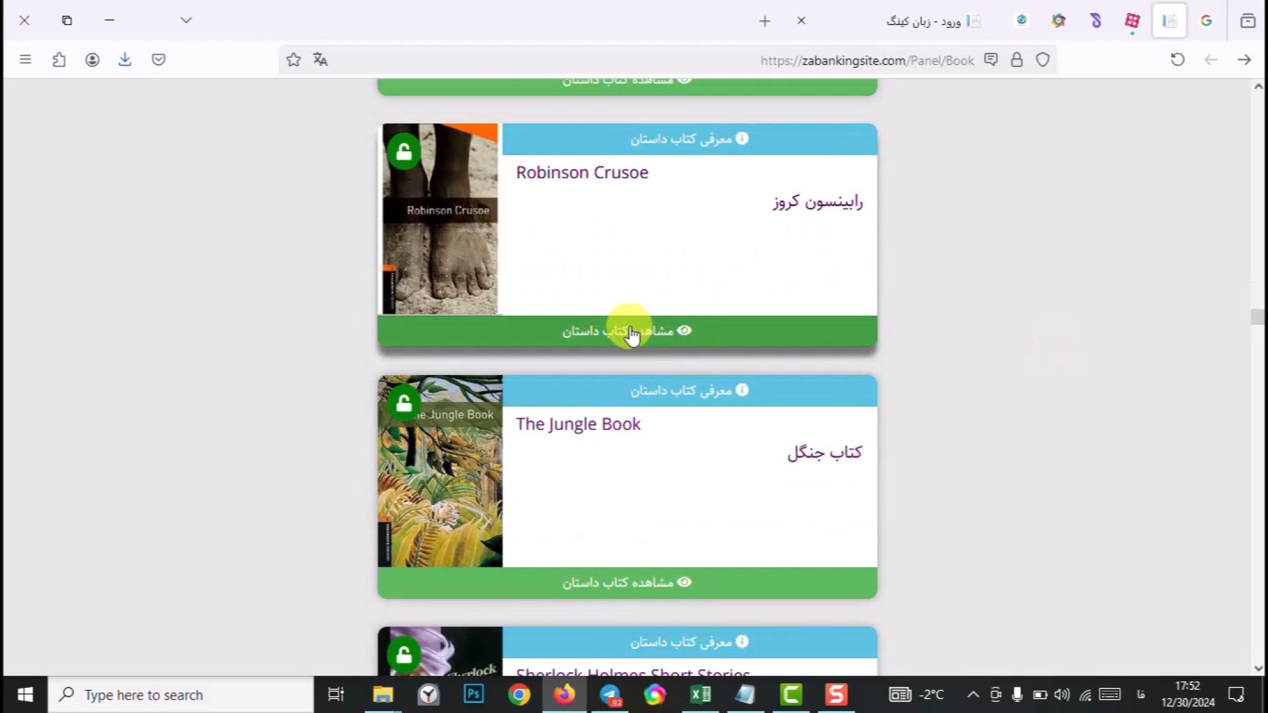Open File Explorer from taskbar
The height and width of the screenshot is (713, 1268).
[x=383, y=695]
